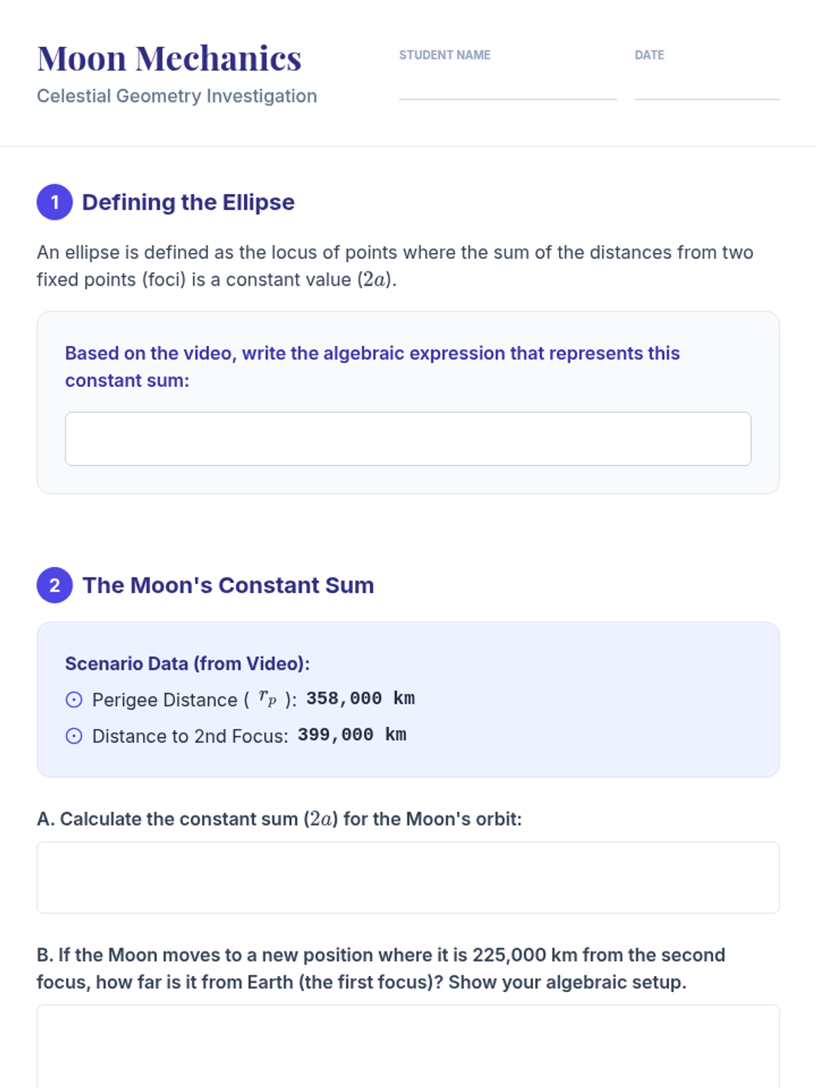Viewport: 816px width, 1088px height.
Task: Click the 399,000 km distance value
Action: (352, 734)
